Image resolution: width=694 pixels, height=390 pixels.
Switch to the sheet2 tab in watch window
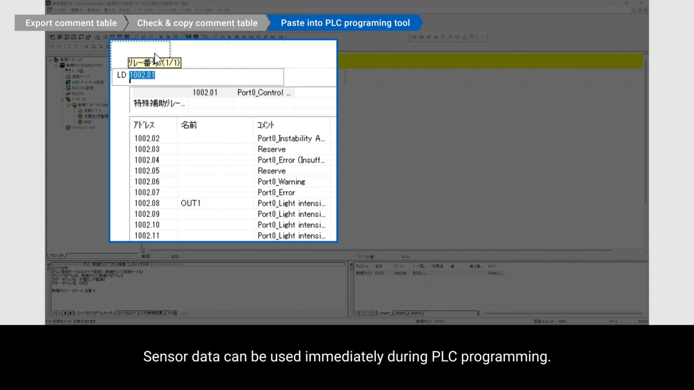click(x=400, y=313)
